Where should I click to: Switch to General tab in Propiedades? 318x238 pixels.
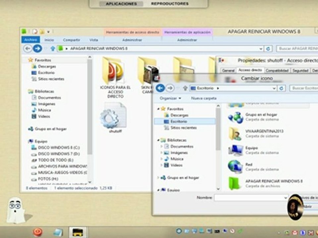[x=228, y=71]
